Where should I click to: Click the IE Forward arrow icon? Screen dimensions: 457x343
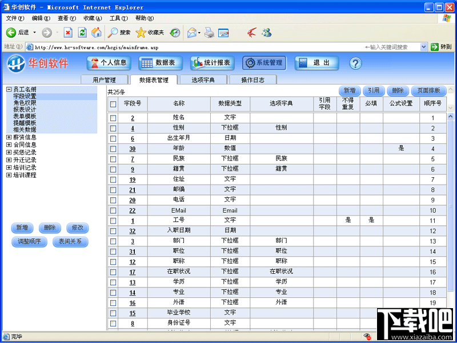coord(47,33)
